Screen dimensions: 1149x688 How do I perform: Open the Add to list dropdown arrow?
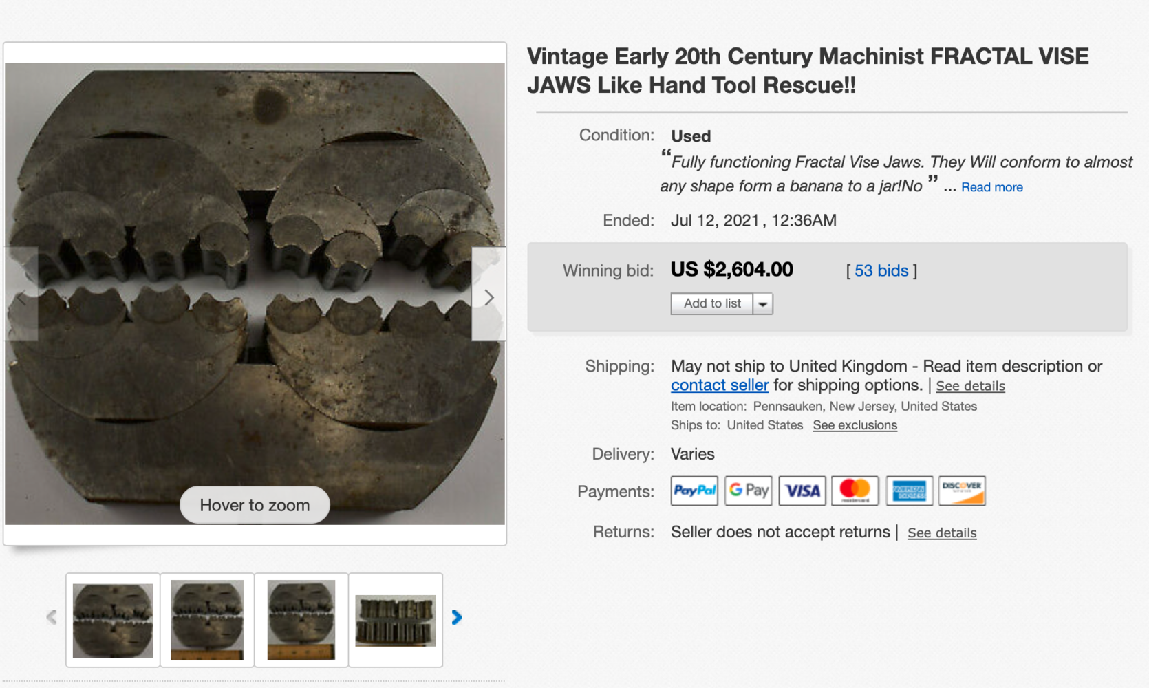tap(763, 303)
